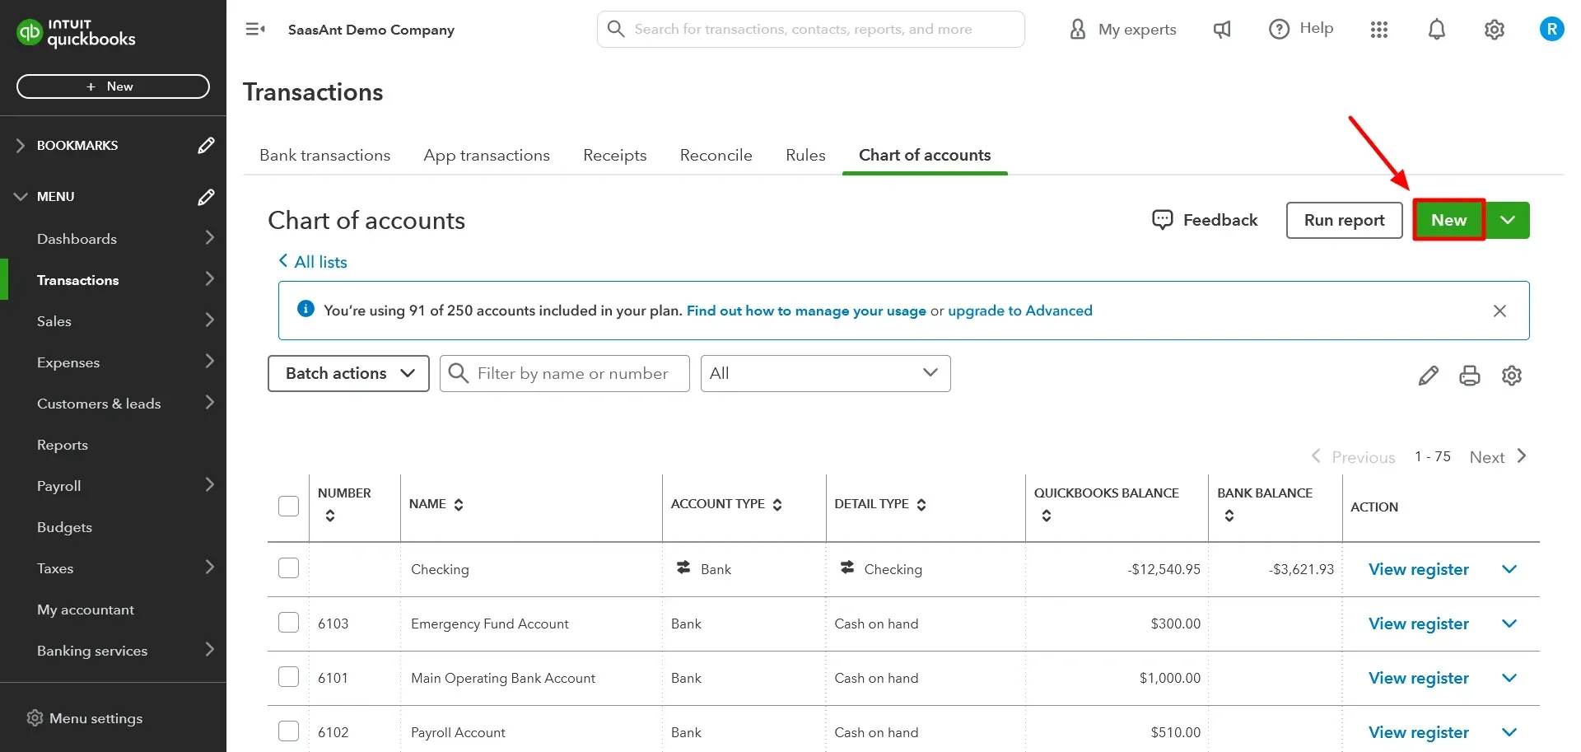Click the Menu settings gear icon

point(35,718)
